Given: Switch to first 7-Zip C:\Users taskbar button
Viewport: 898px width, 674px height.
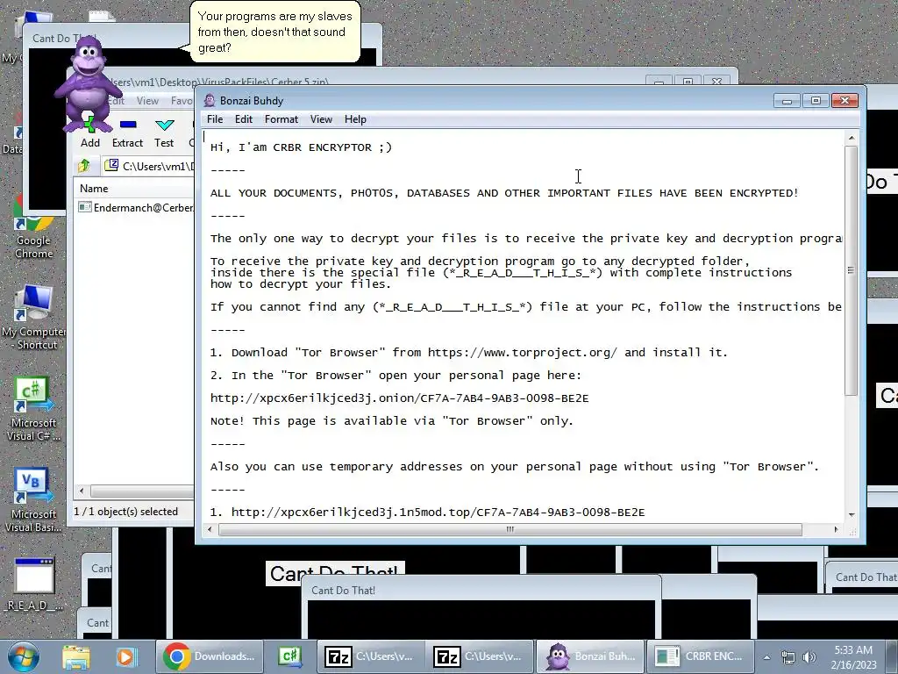Looking at the screenshot, I should click(371, 656).
